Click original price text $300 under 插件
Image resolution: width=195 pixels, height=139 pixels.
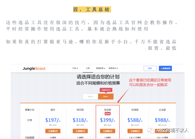(x=53, y=125)
